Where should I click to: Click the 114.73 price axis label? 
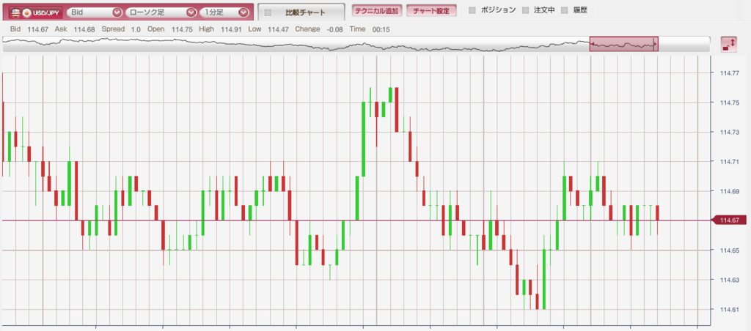[x=730, y=132]
